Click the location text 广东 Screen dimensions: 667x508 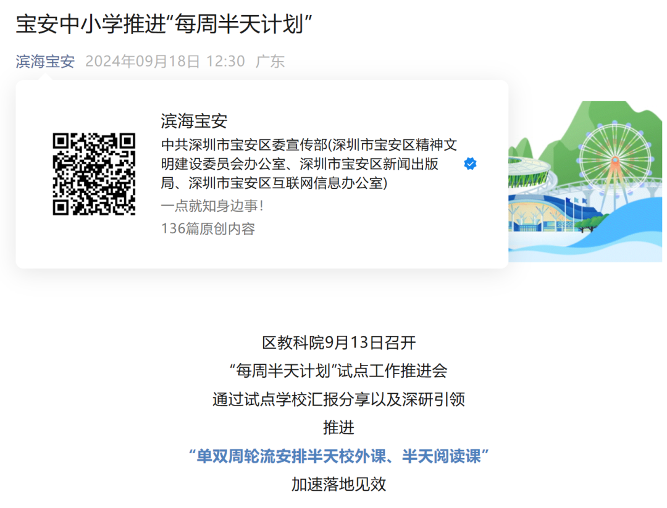pyautogui.click(x=270, y=62)
